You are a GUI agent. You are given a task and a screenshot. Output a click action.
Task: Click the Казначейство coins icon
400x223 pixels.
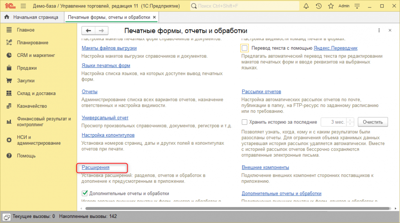[x=9, y=106]
